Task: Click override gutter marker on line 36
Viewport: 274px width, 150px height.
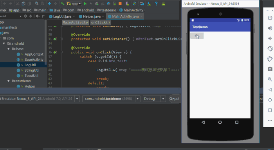Action: [55, 52]
